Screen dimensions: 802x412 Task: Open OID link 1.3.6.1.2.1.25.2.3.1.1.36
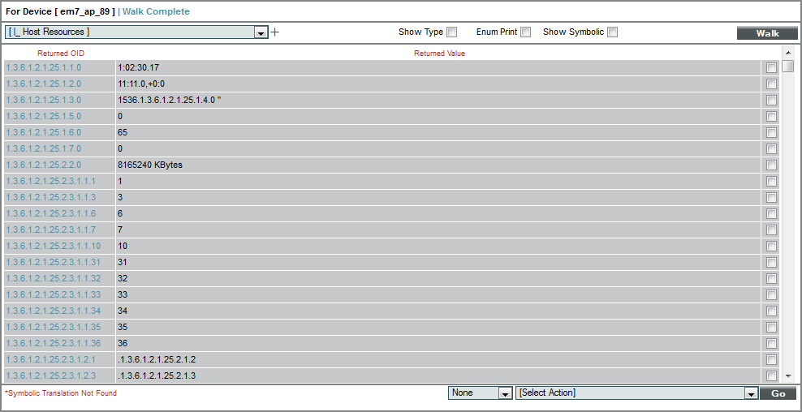[54, 343]
